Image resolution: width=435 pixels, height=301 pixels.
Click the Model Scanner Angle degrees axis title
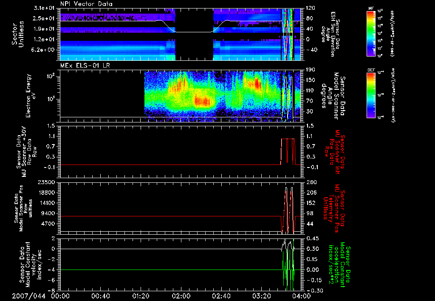click(x=333, y=96)
